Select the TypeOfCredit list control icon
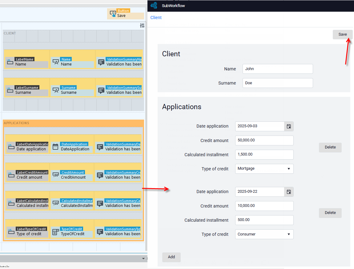 55,231
